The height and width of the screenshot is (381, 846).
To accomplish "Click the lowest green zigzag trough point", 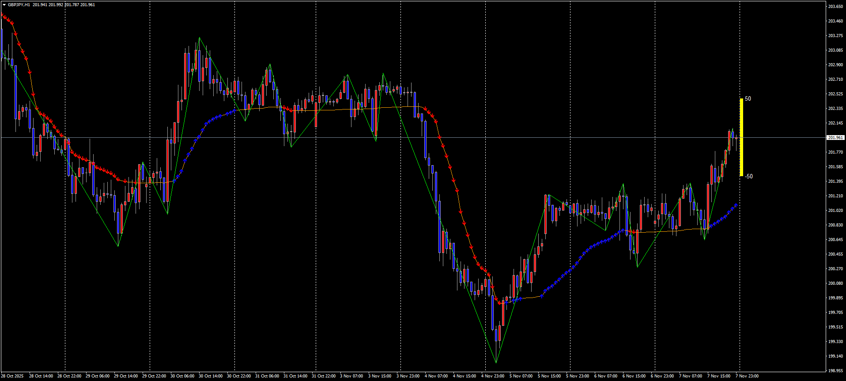I will pos(496,362).
